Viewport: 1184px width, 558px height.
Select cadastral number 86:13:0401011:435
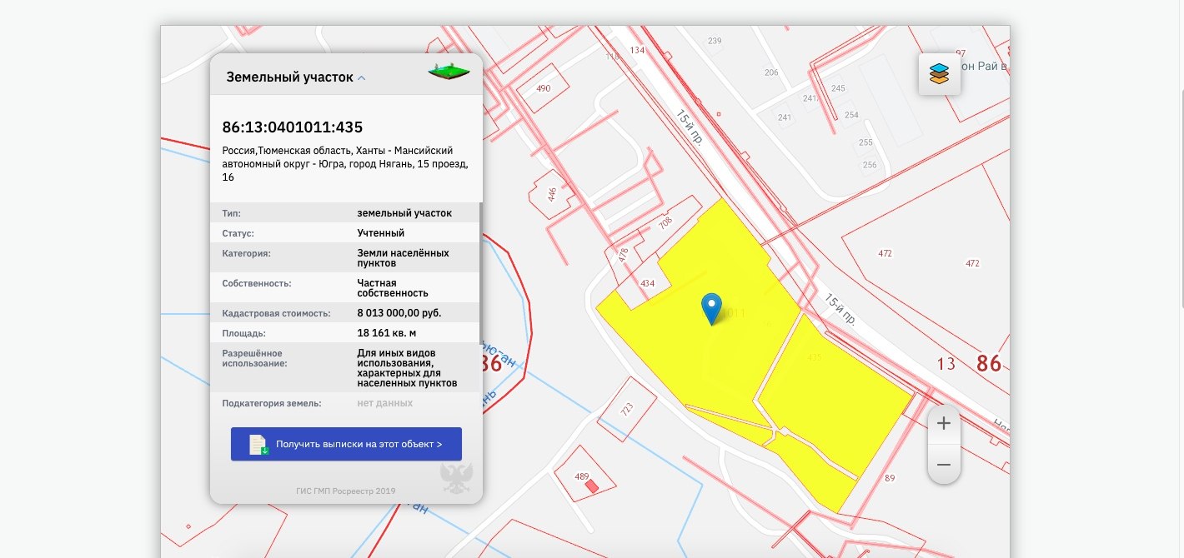tap(292, 127)
